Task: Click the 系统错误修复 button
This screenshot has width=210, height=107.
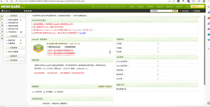Action: [x=70, y=47]
